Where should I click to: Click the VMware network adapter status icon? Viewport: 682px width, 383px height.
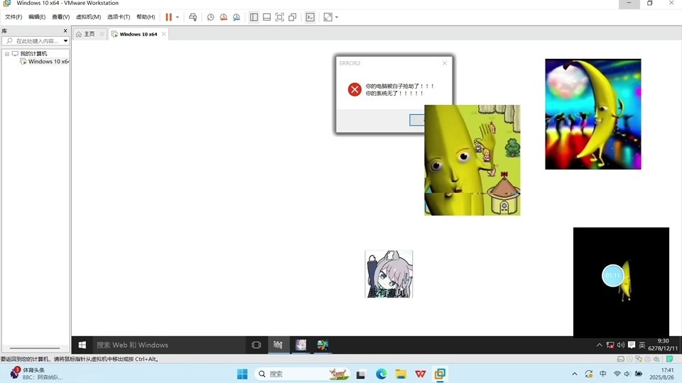(639, 359)
